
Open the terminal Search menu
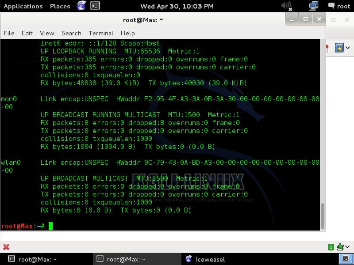point(71,33)
